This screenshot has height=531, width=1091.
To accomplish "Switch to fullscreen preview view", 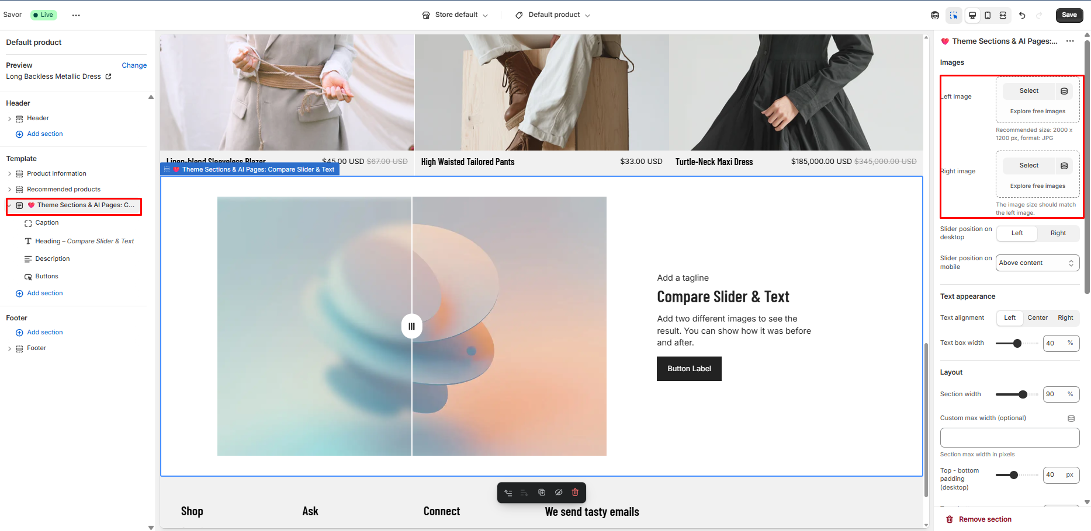I will [1003, 15].
